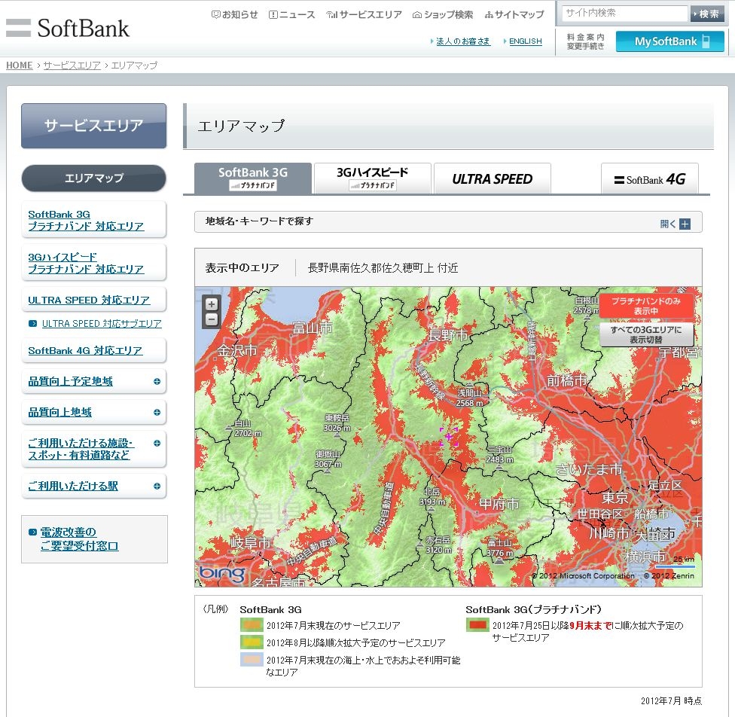Click the 岐阜市 label on the map
The image size is (735, 717).
click(251, 543)
